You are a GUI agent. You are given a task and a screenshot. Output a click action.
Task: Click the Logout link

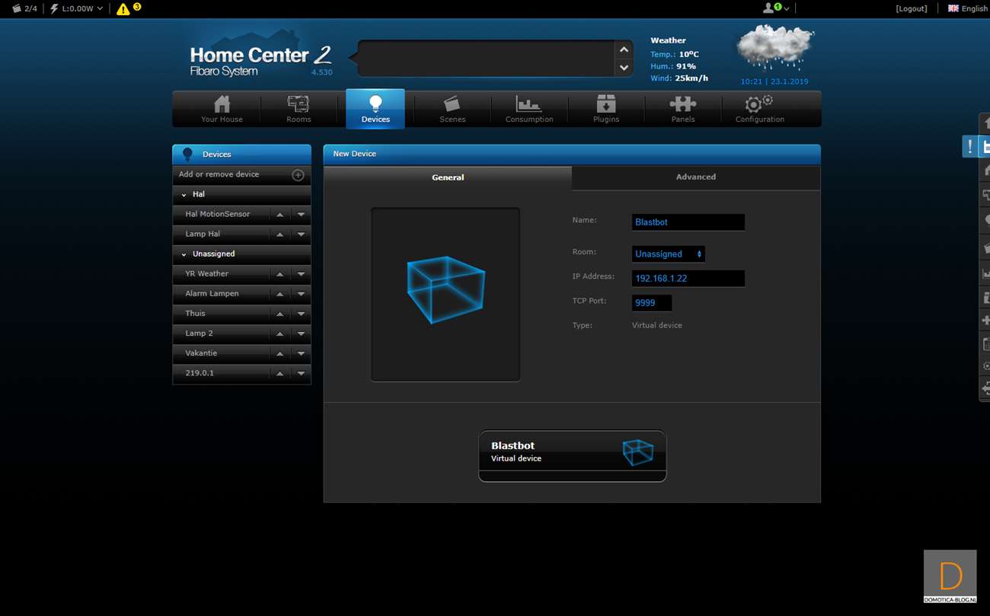coord(912,8)
